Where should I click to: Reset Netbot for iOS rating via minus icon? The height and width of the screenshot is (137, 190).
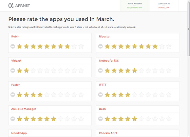[100, 71]
